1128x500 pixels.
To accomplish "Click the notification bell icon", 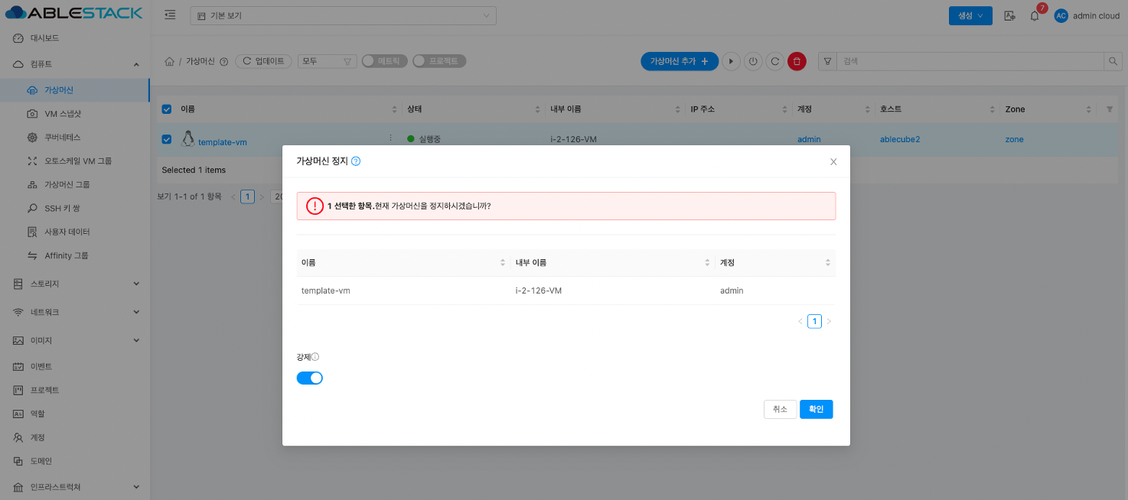I will coord(1035,16).
